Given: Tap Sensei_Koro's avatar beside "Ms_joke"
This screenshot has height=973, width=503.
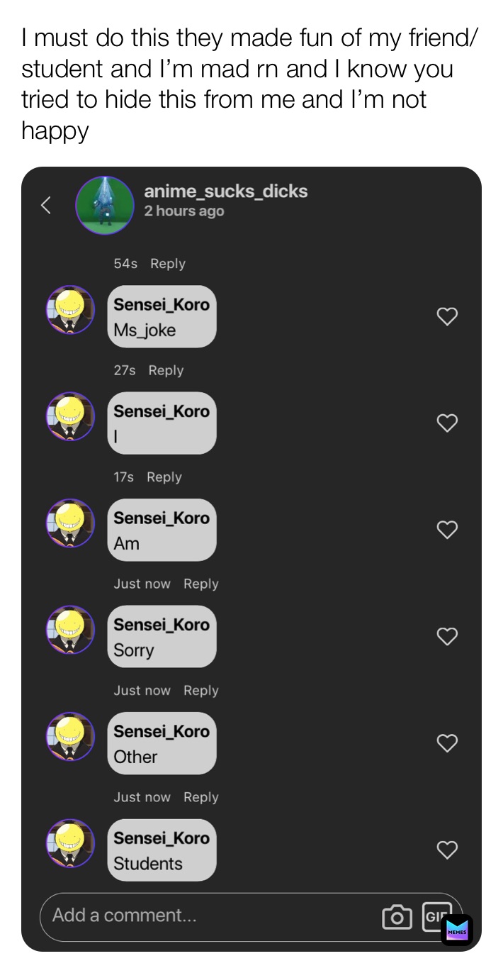Looking at the screenshot, I should point(70,310).
